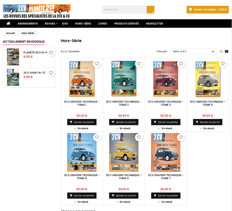
Task: Click Accueil breadcrumb link
Action: tap(10, 33)
